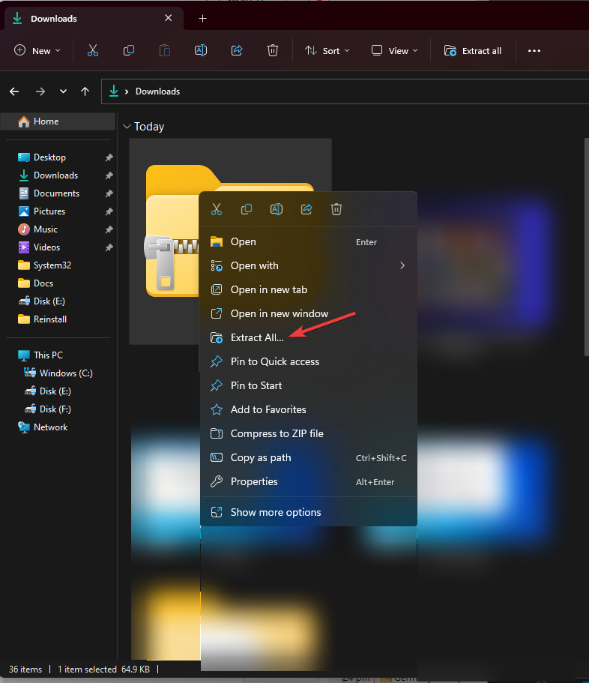Click the Extract all toolbar button

[x=473, y=50]
